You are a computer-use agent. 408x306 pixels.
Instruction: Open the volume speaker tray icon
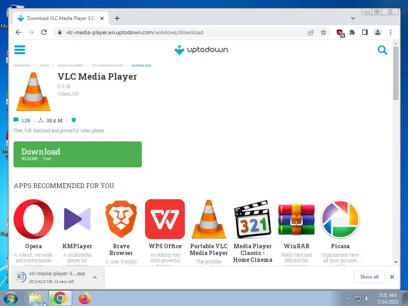point(368,298)
